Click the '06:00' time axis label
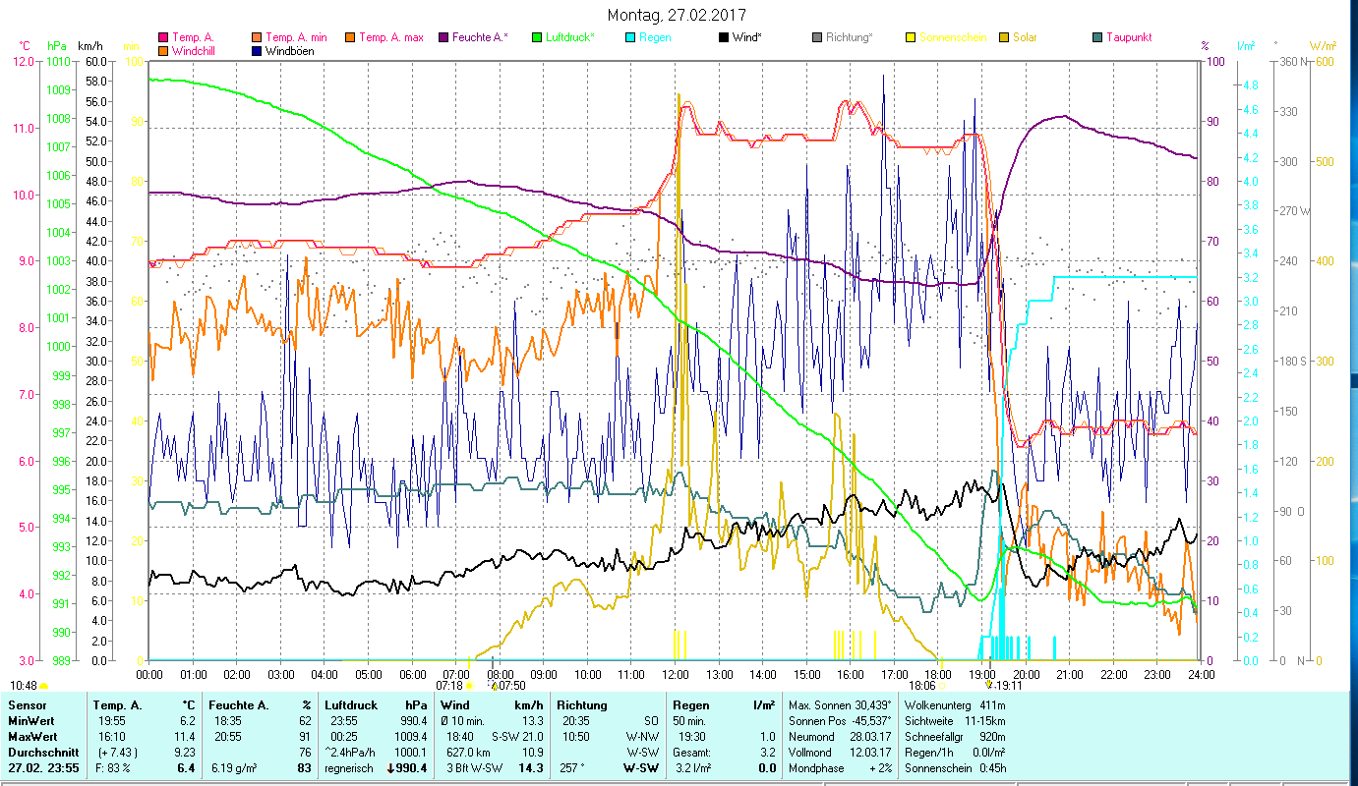 point(412,675)
